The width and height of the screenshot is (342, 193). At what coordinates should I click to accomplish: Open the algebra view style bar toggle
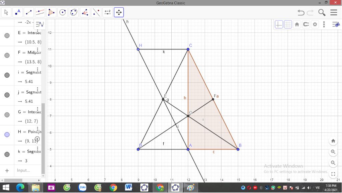40,24
